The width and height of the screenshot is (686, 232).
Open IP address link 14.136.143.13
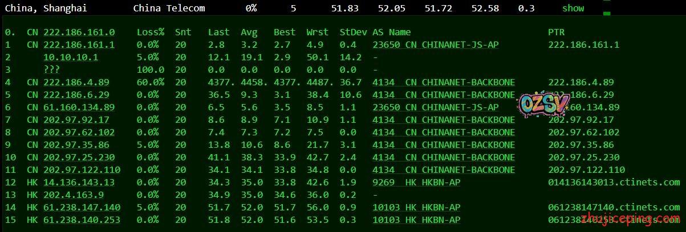tap(79, 183)
